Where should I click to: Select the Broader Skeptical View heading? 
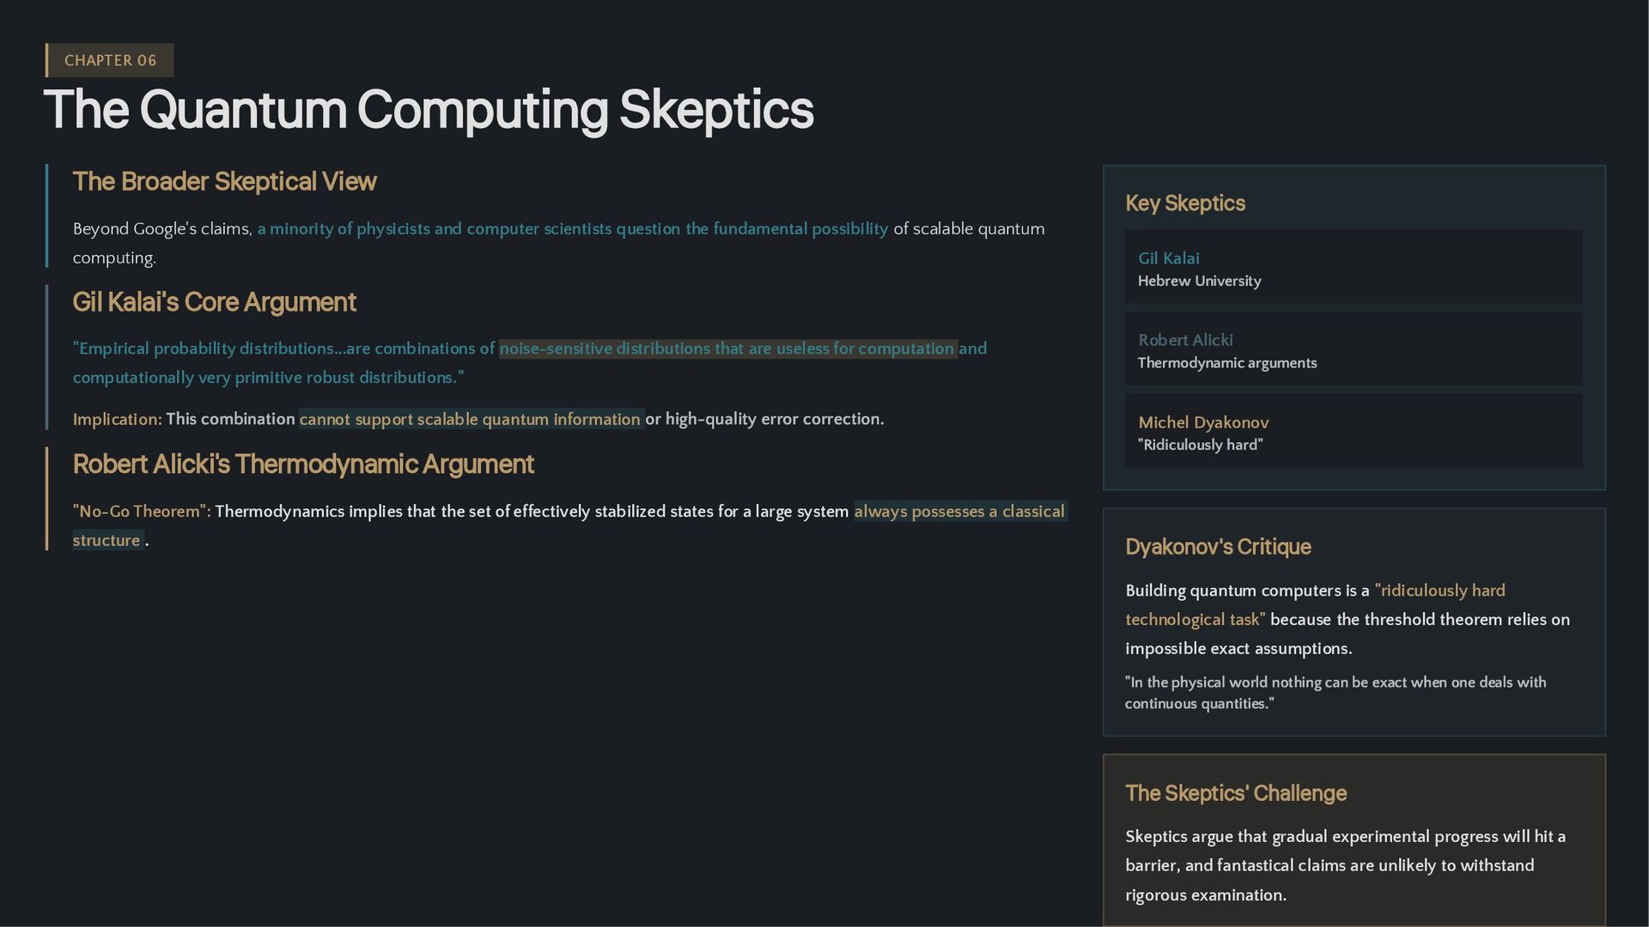[x=224, y=182]
